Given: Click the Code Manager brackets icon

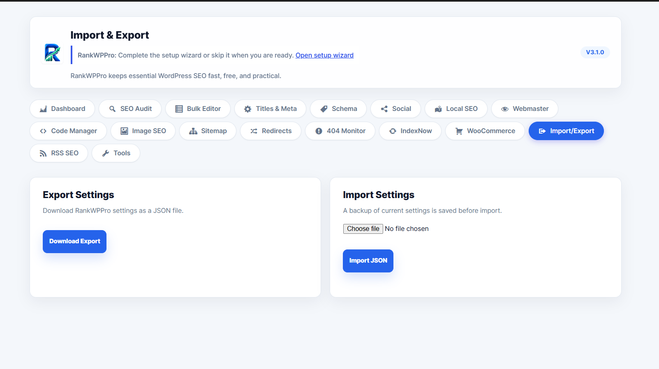Looking at the screenshot, I should click(43, 131).
